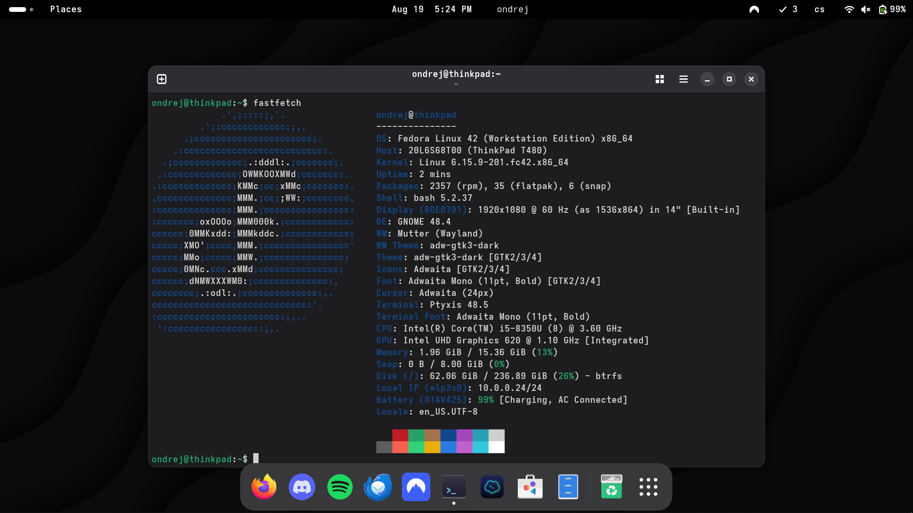Open the cs keyboard layout menu
The image size is (913, 513).
point(819,9)
